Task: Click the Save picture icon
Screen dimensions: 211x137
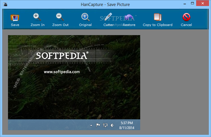Action: point(15,17)
